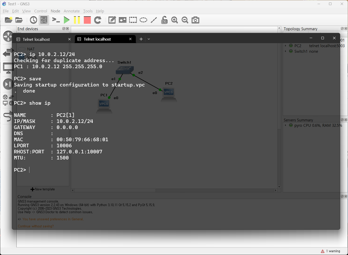Select the Add a note tool
The image size is (348, 255).
pos(112,20)
